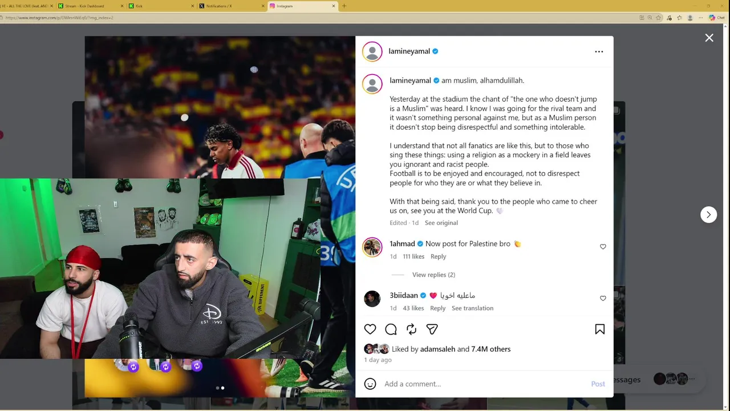The height and width of the screenshot is (411, 730).
Task: Open the three-dot more options menu
Action: click(x=599, y=51)
